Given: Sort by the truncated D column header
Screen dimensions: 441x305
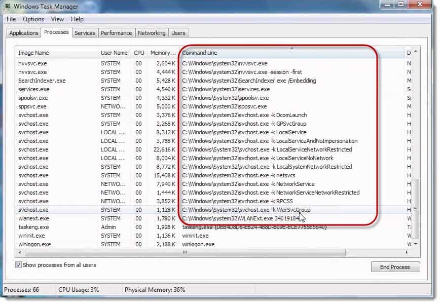Looking at the screenshot, I should coord(409,53).
